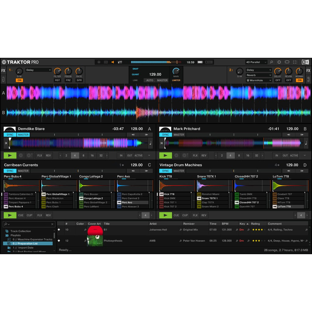Activate the fullscreen view icon
This screenshot has width=312, height=312.
(x=295, y=62)
